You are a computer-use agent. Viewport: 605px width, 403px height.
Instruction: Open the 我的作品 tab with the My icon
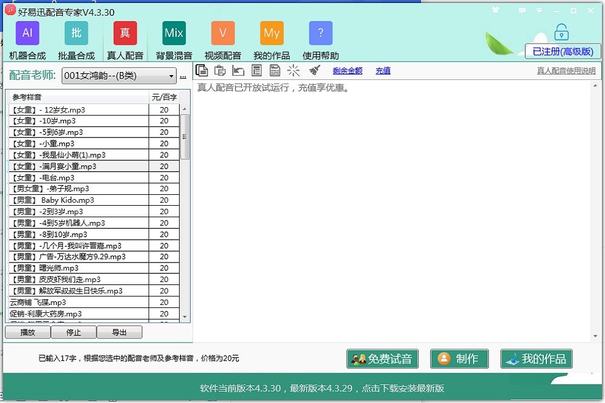272,41
